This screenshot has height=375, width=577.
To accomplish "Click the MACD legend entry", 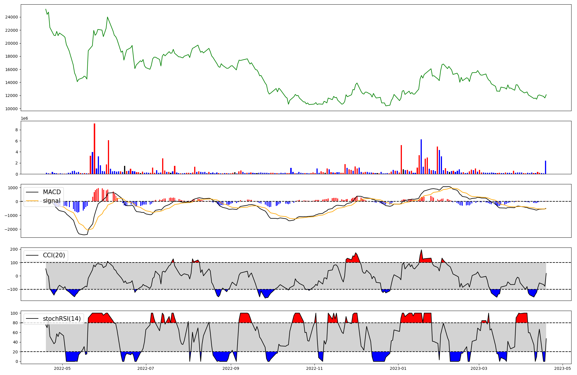I will (52, 192).
